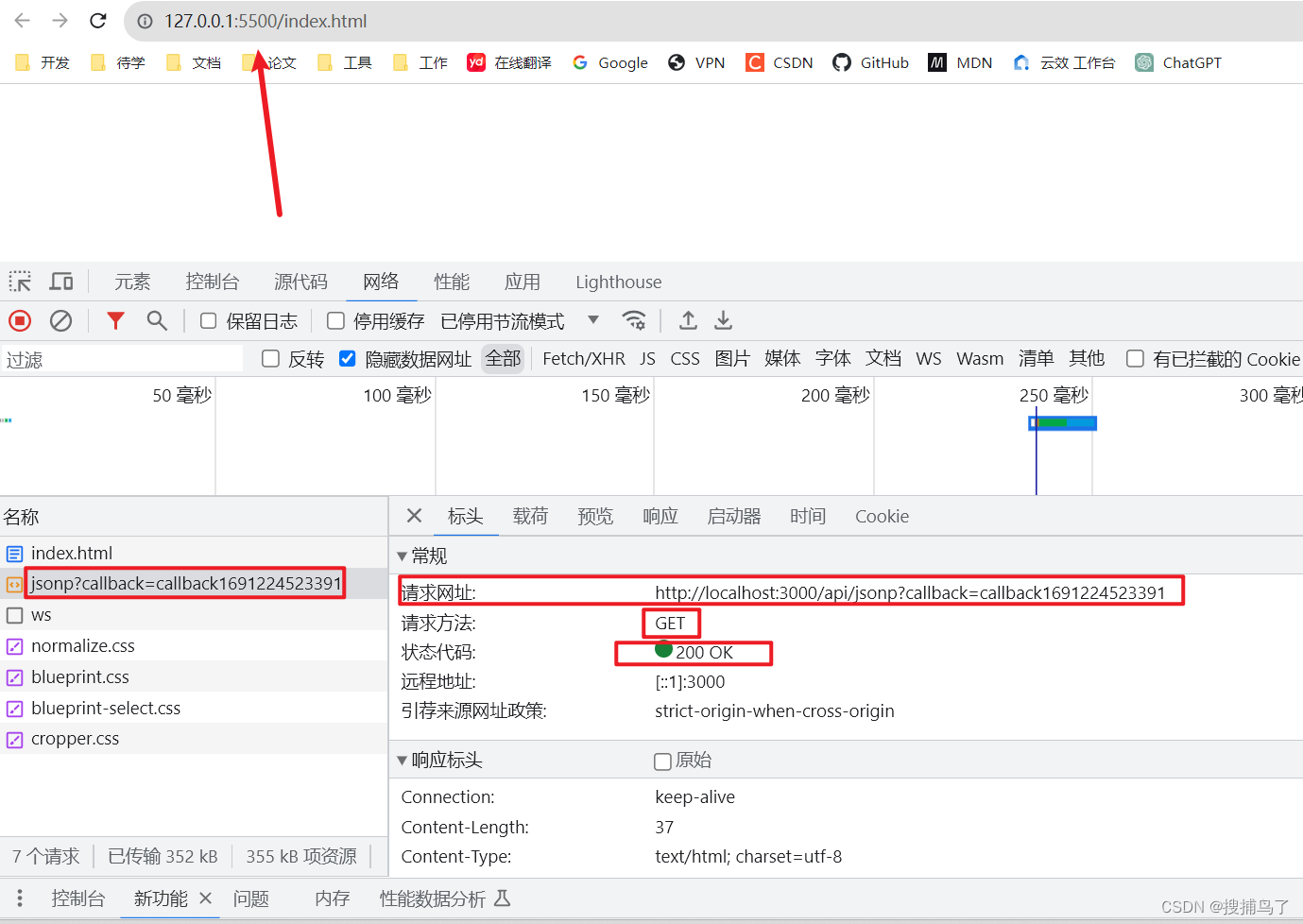Image resolution: width=1303 pixels, height=924 pixels.
Task: Switch to the 元素 panel tab
Action: tap(132, 282)
